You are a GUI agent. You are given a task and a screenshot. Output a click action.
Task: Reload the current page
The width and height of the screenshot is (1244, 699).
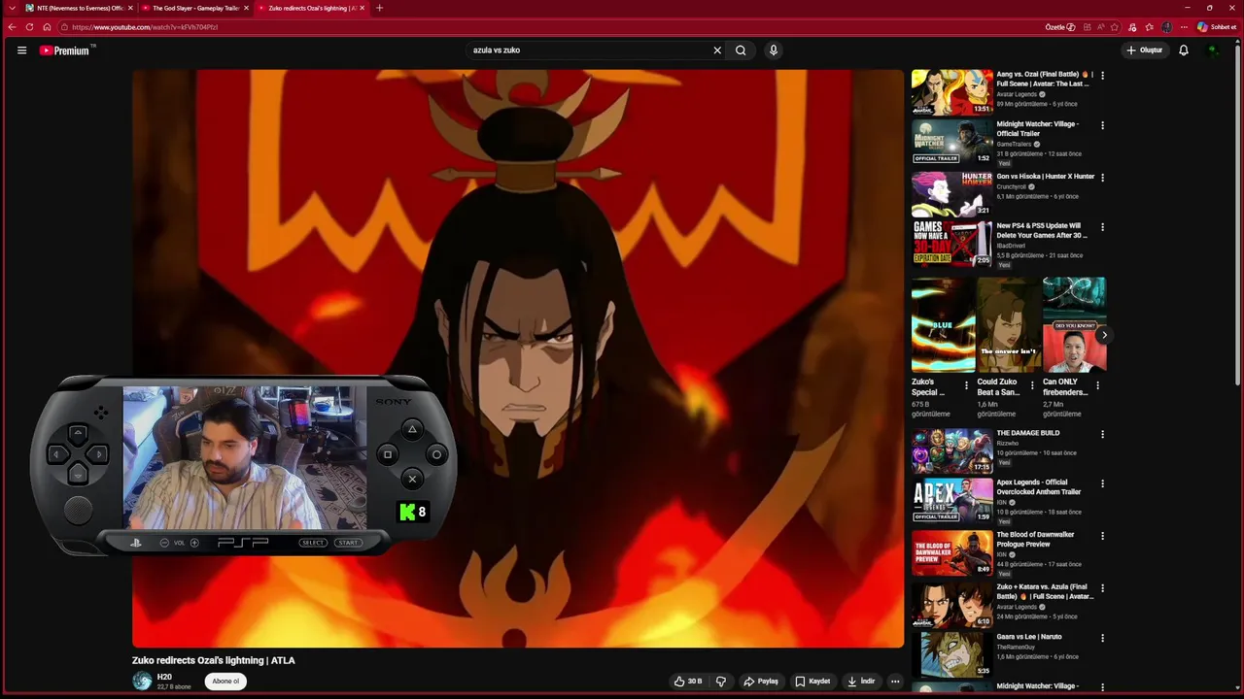click(29, 27)
